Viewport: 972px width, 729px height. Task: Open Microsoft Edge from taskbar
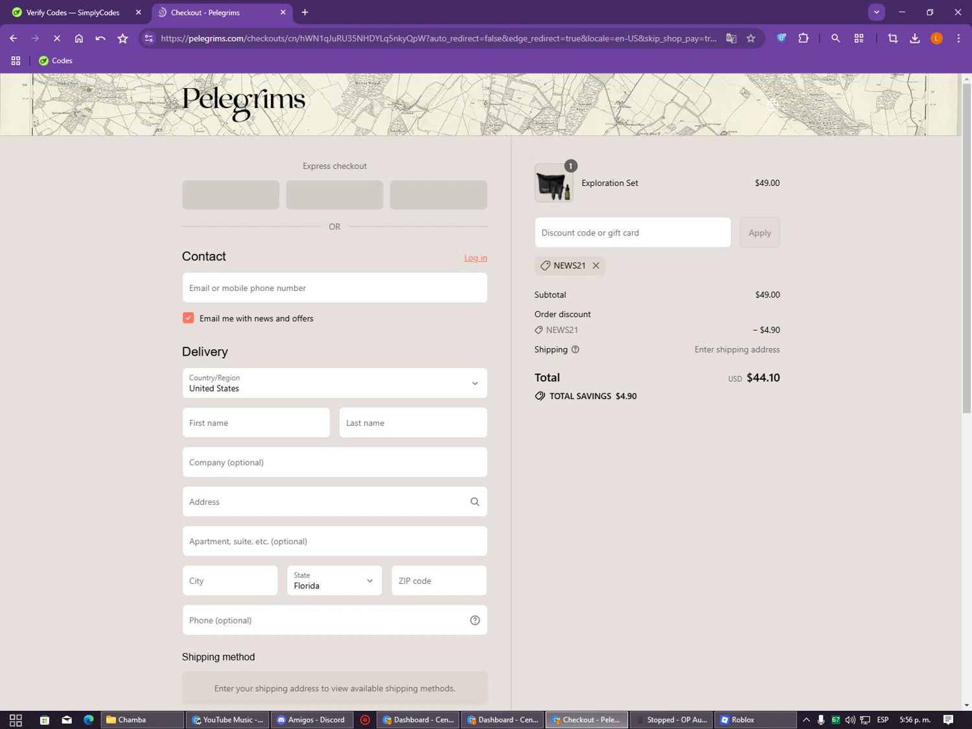point(89,720)
